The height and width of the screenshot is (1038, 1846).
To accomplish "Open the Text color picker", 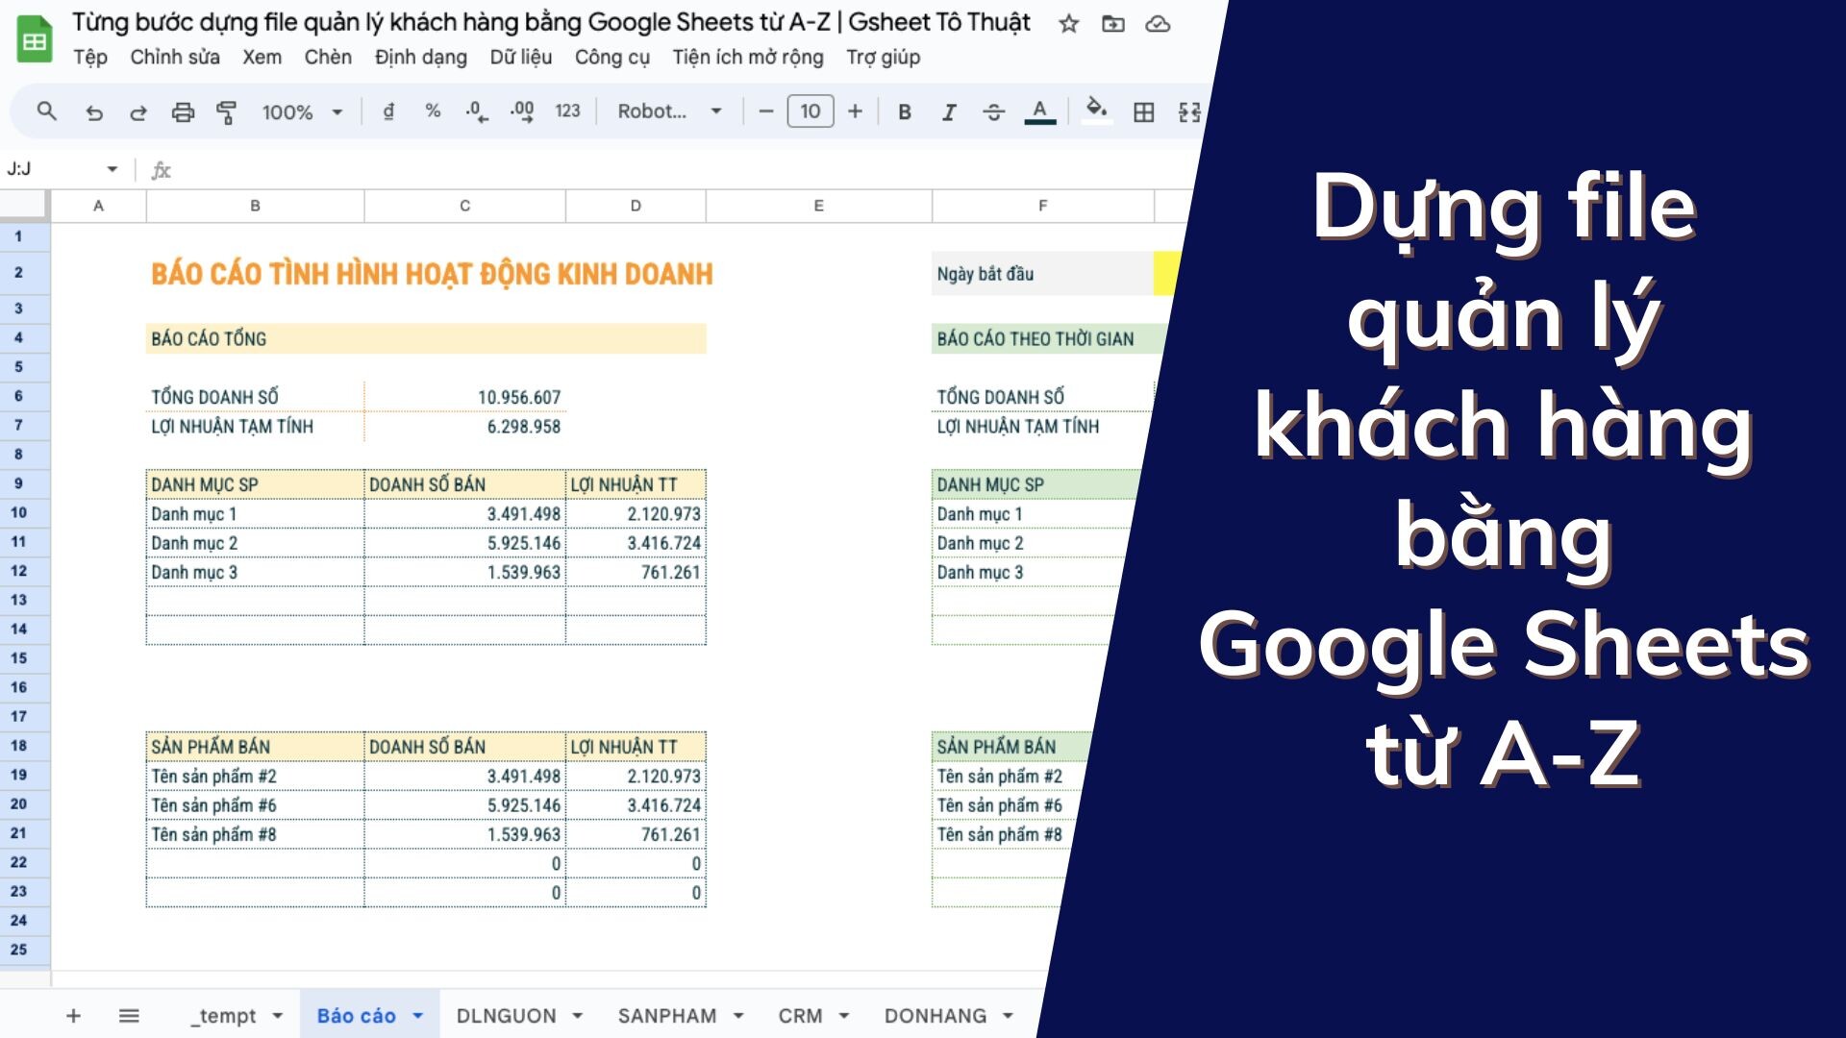I will pyautogui.click(x=1038, y=111).
